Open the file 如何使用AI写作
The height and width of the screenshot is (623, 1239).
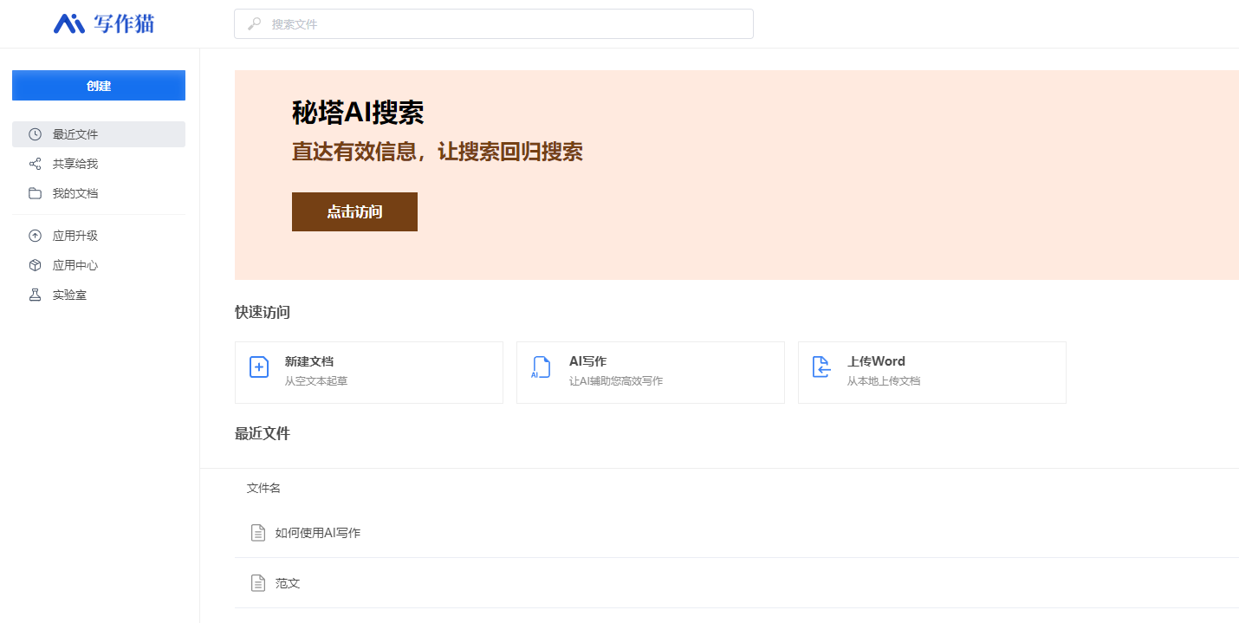(318, 533)
